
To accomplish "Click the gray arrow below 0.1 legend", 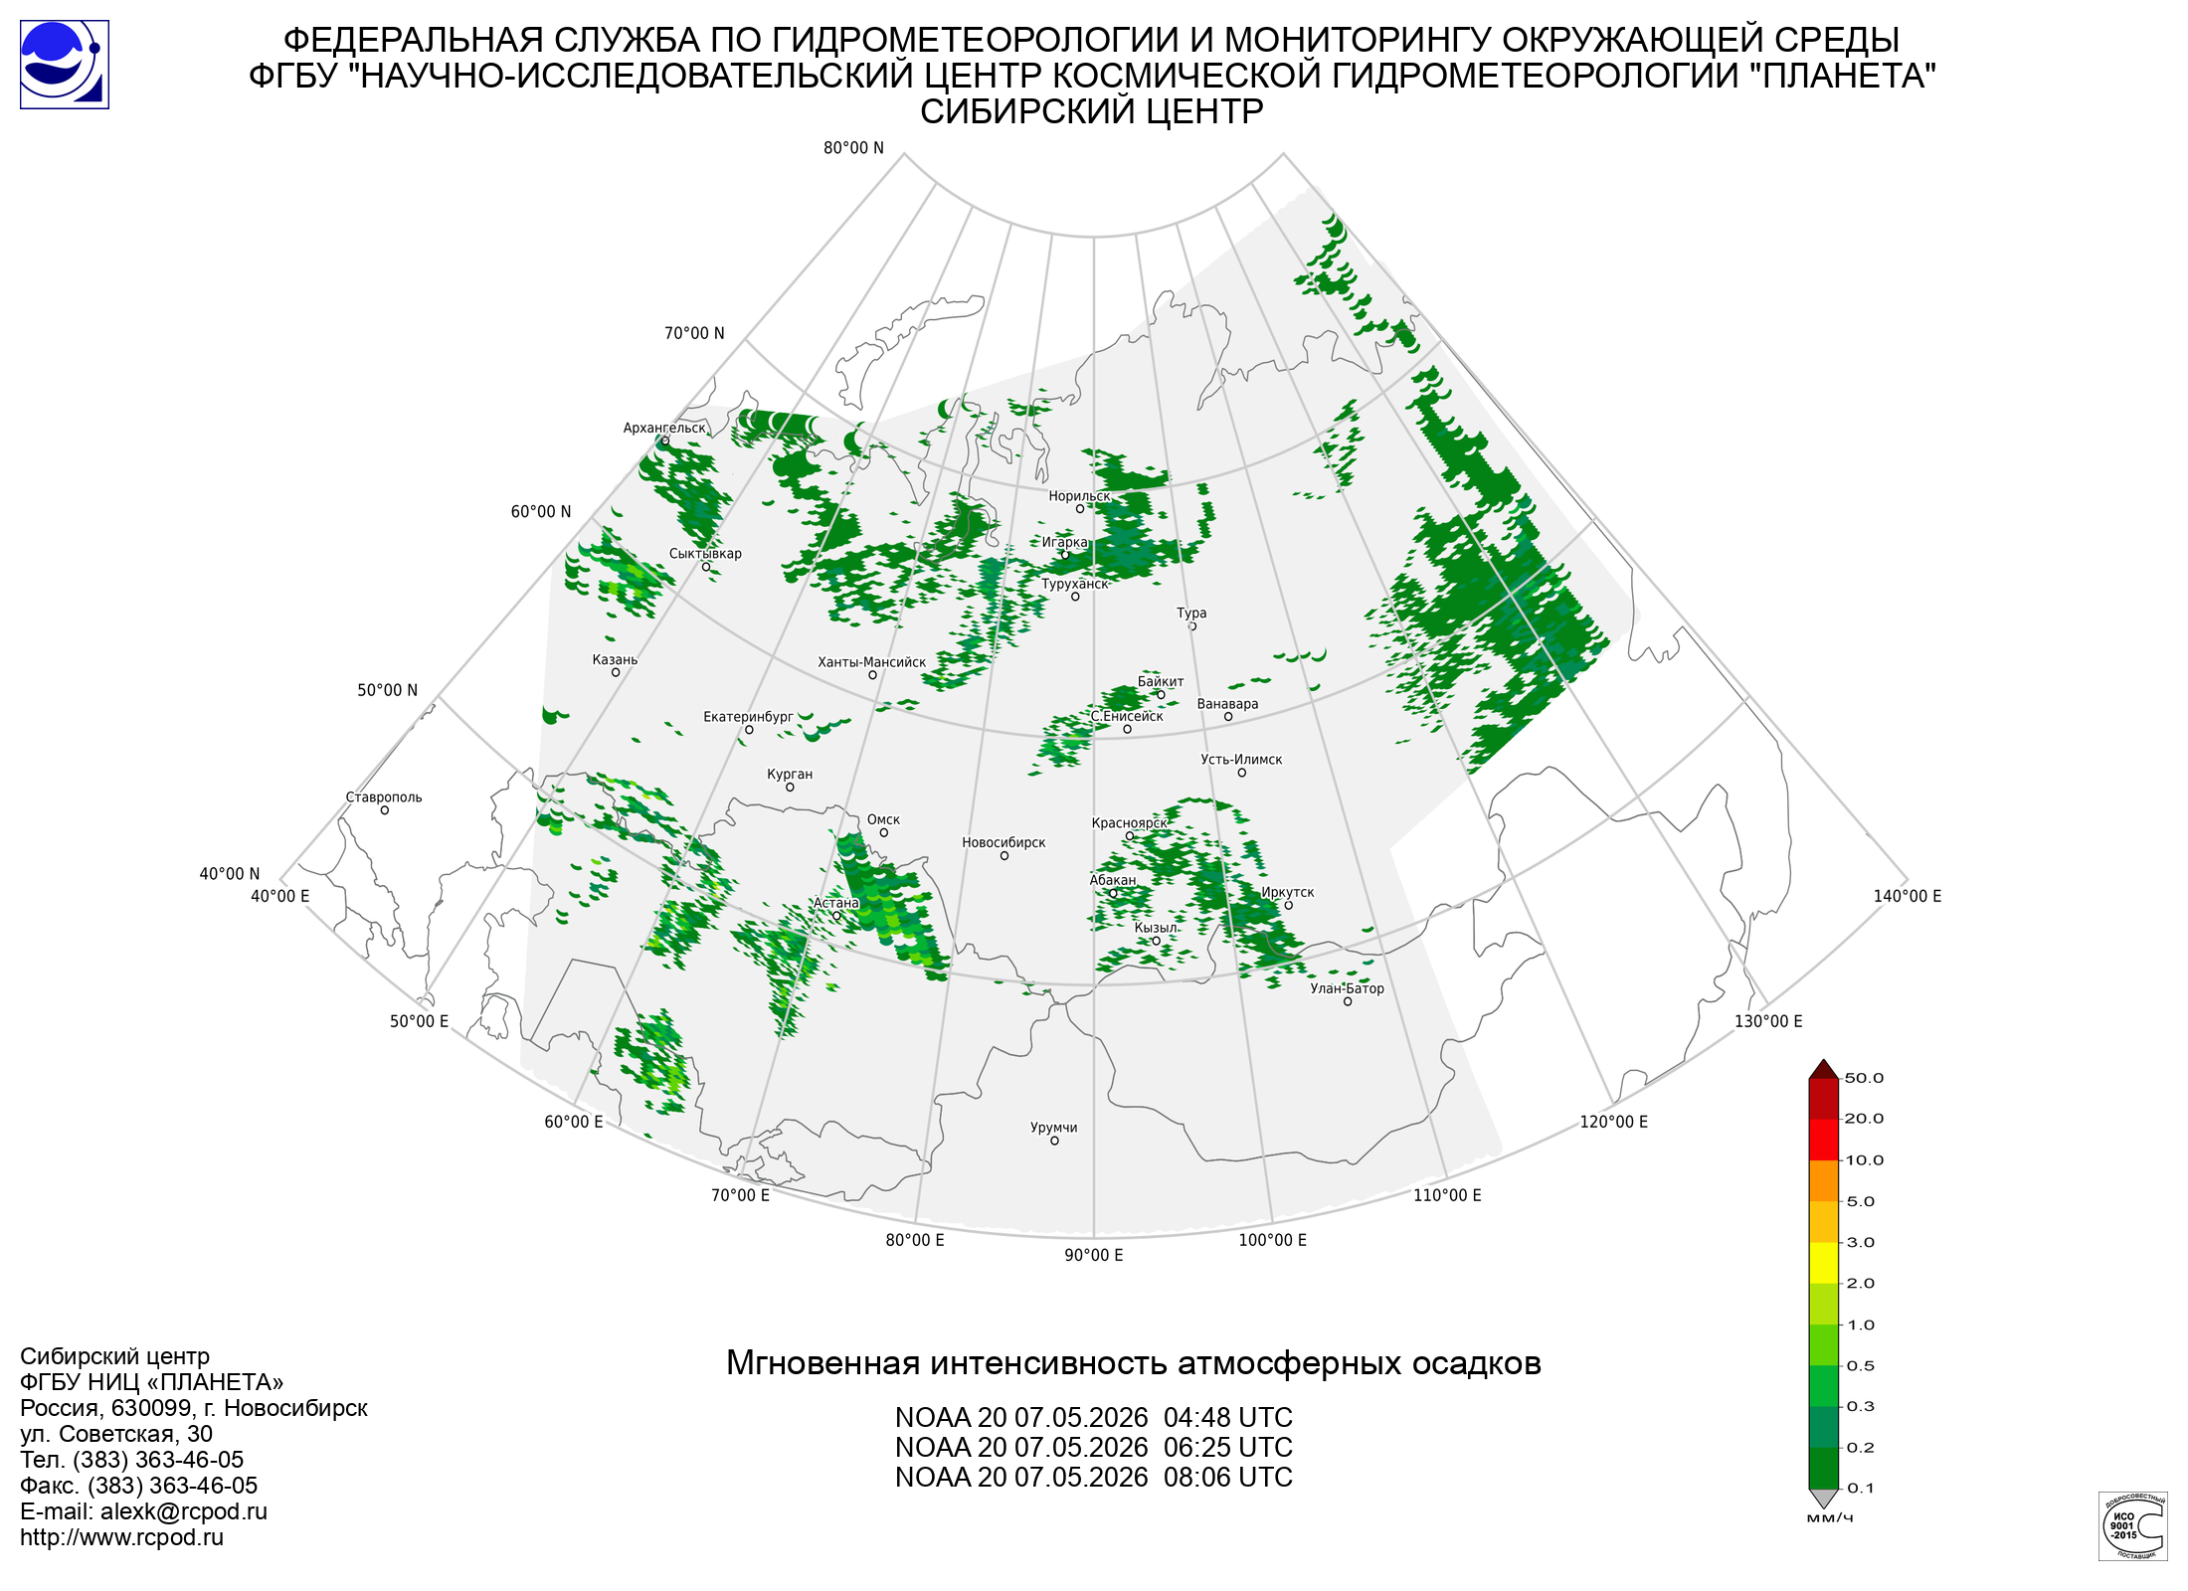I will tap(1823, 1498).
